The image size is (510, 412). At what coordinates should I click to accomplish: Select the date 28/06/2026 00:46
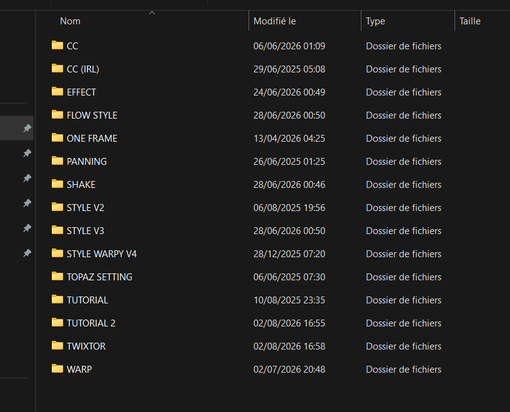289,184
